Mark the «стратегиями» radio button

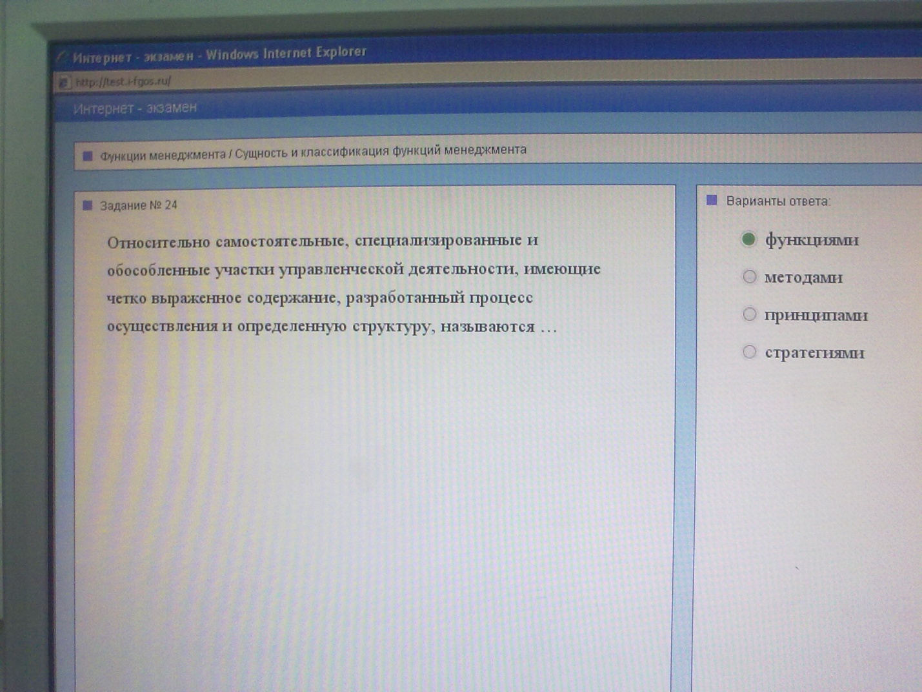coord(749,352)
